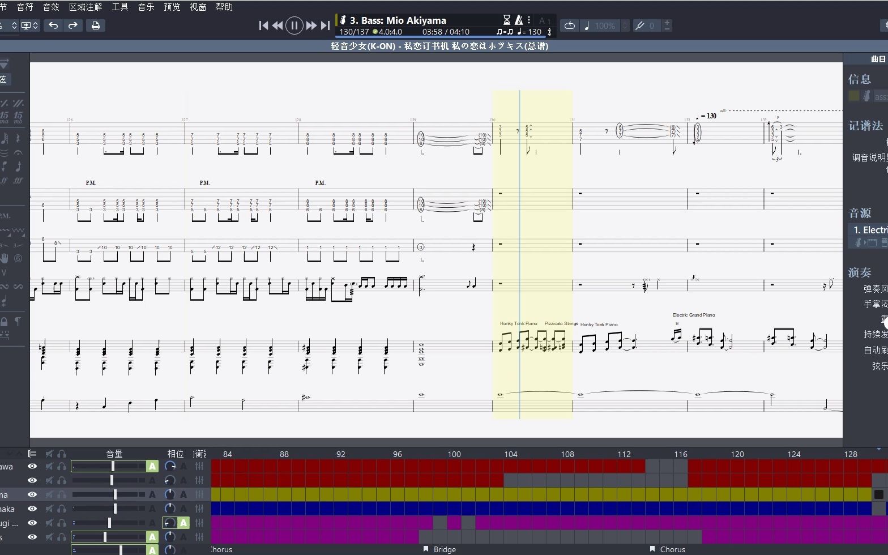The width and height of the screenshot is (888, 555).
Task: Toggle the green volume automation A on 'awa'
Action: point(152,466)
